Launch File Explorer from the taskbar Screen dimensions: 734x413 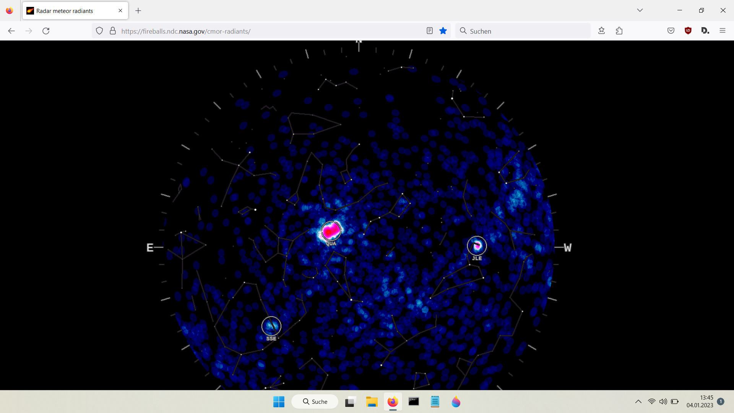point(372,402)
